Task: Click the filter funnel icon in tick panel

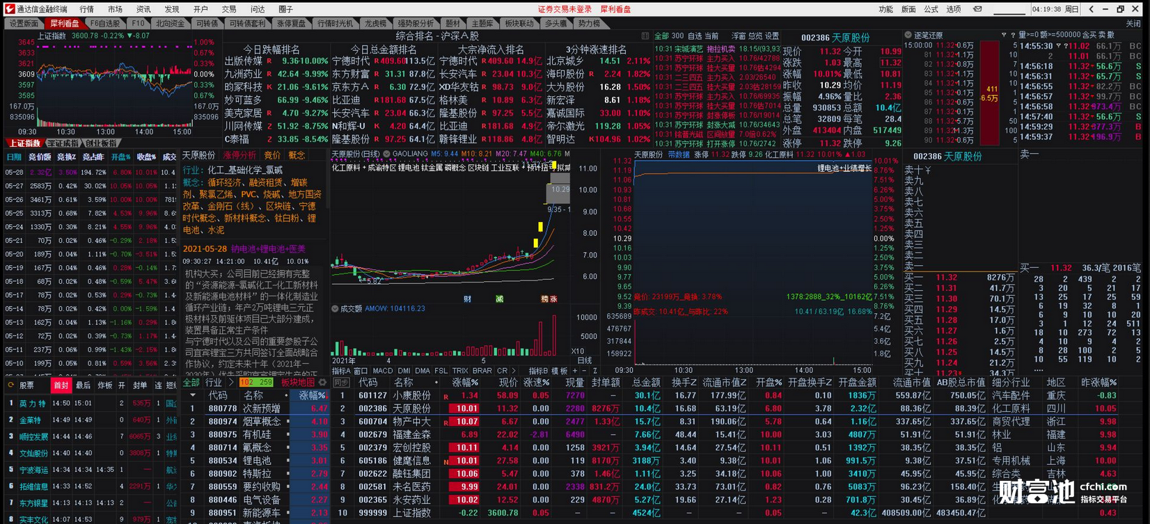Action: [x=1003, y=35]
